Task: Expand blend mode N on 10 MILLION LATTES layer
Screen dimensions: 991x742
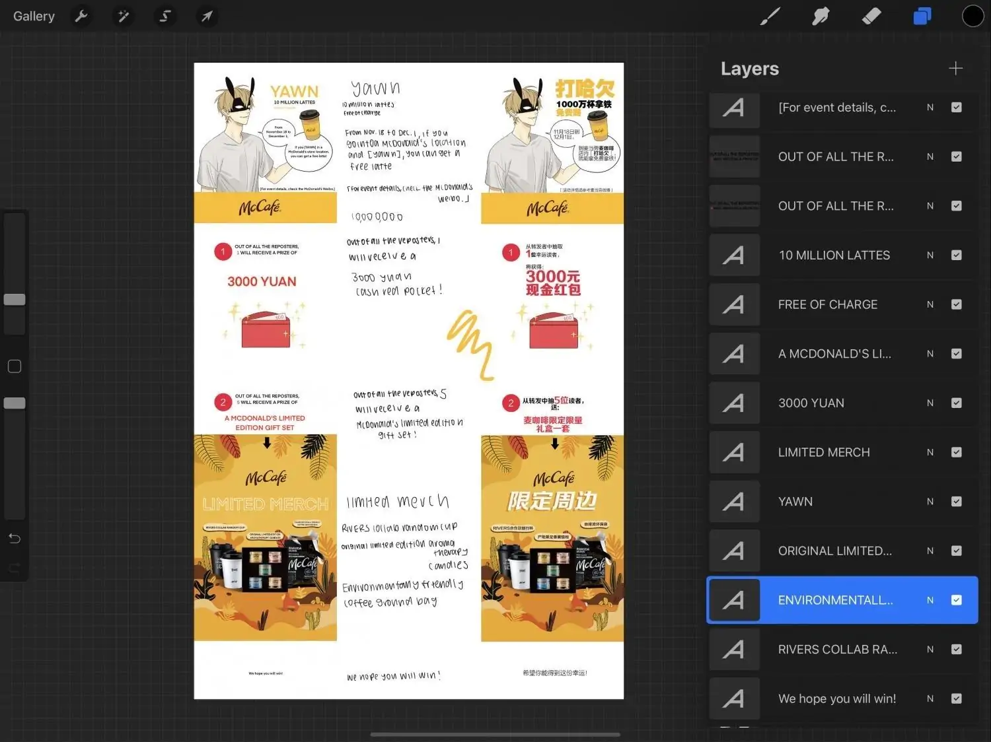Action: 930,255
